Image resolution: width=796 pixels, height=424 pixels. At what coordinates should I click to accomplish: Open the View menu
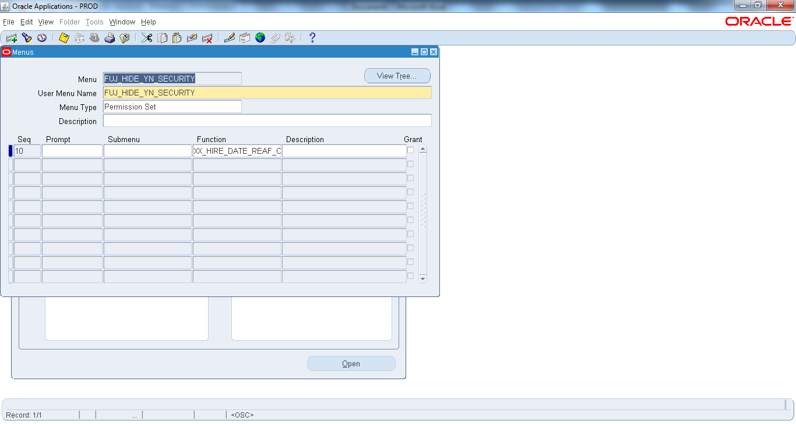[46, 22]
